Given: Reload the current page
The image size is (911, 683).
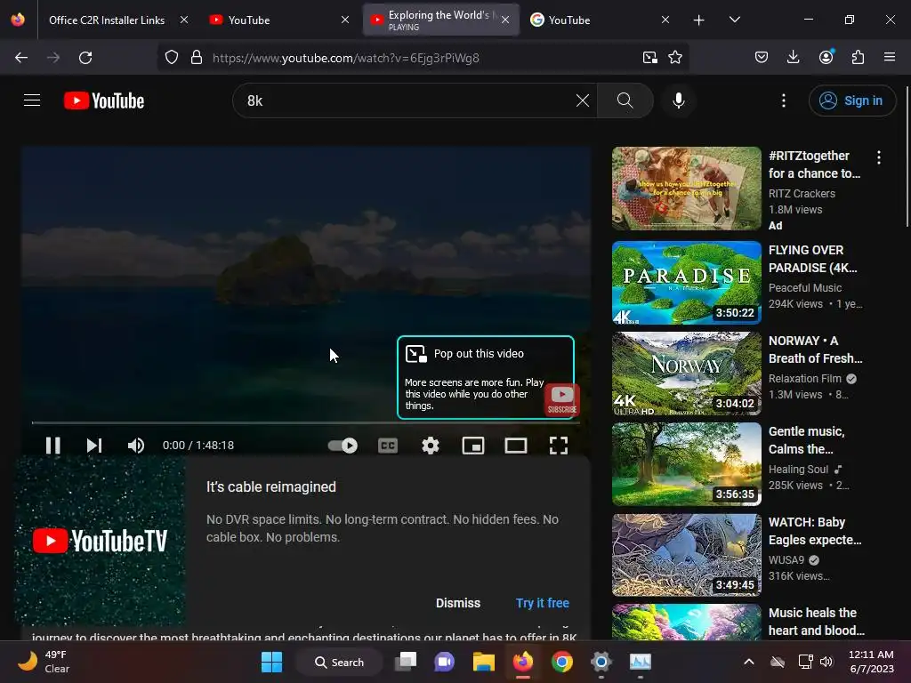Looking at the screenshot, I should tap(85, 58).
